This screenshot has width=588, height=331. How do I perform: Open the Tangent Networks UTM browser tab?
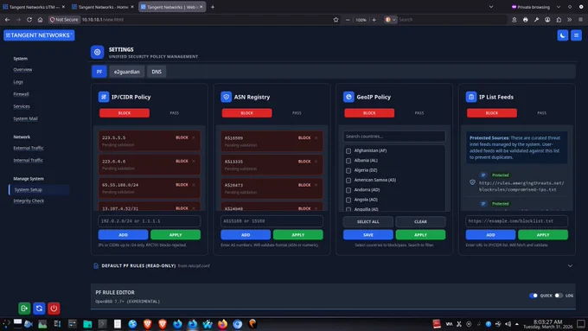(x=34, y=7)
